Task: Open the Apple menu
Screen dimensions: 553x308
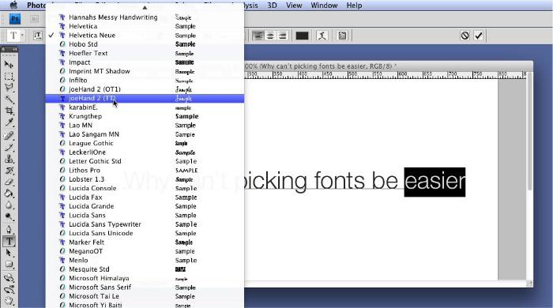Action: (13, 6)
